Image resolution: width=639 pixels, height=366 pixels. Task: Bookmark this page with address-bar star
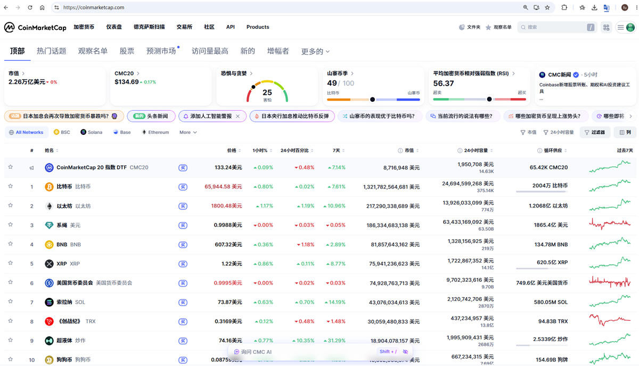click(x=547, y=7)
